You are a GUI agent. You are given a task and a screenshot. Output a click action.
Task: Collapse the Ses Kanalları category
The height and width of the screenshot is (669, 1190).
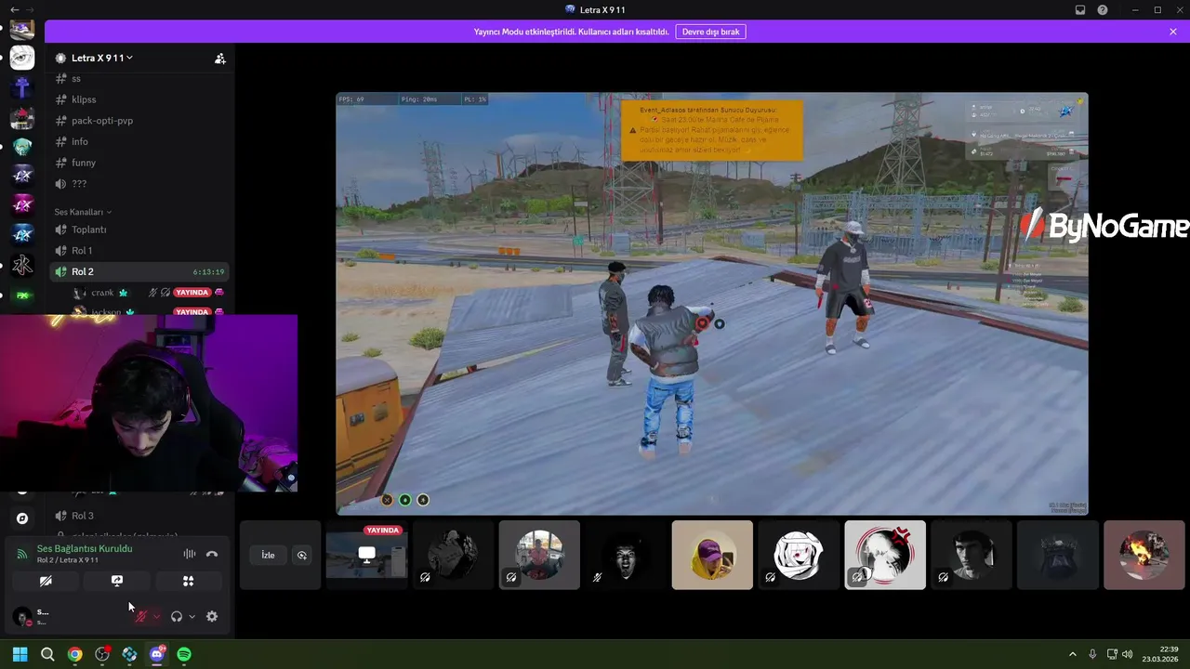click(83, 212)
